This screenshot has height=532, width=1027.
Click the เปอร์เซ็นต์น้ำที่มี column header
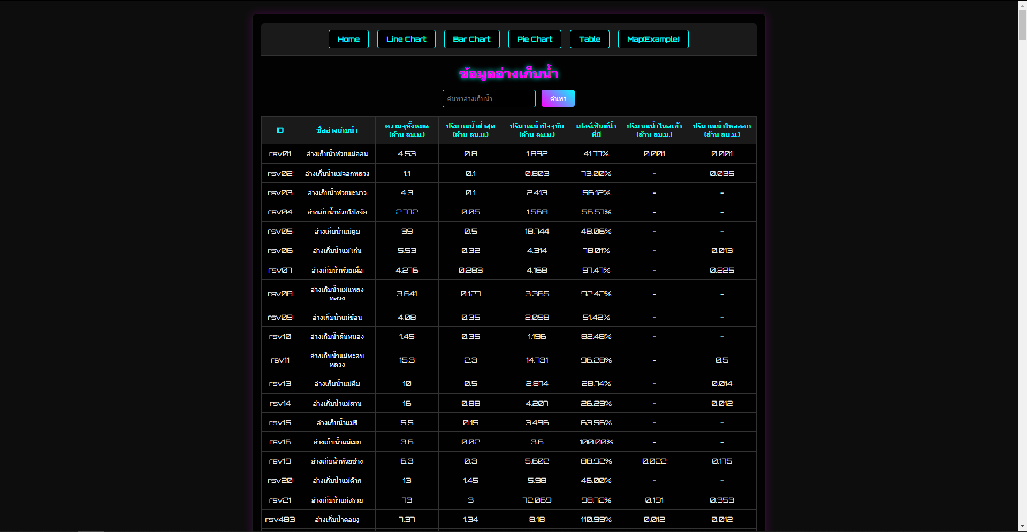click(596, 130)
